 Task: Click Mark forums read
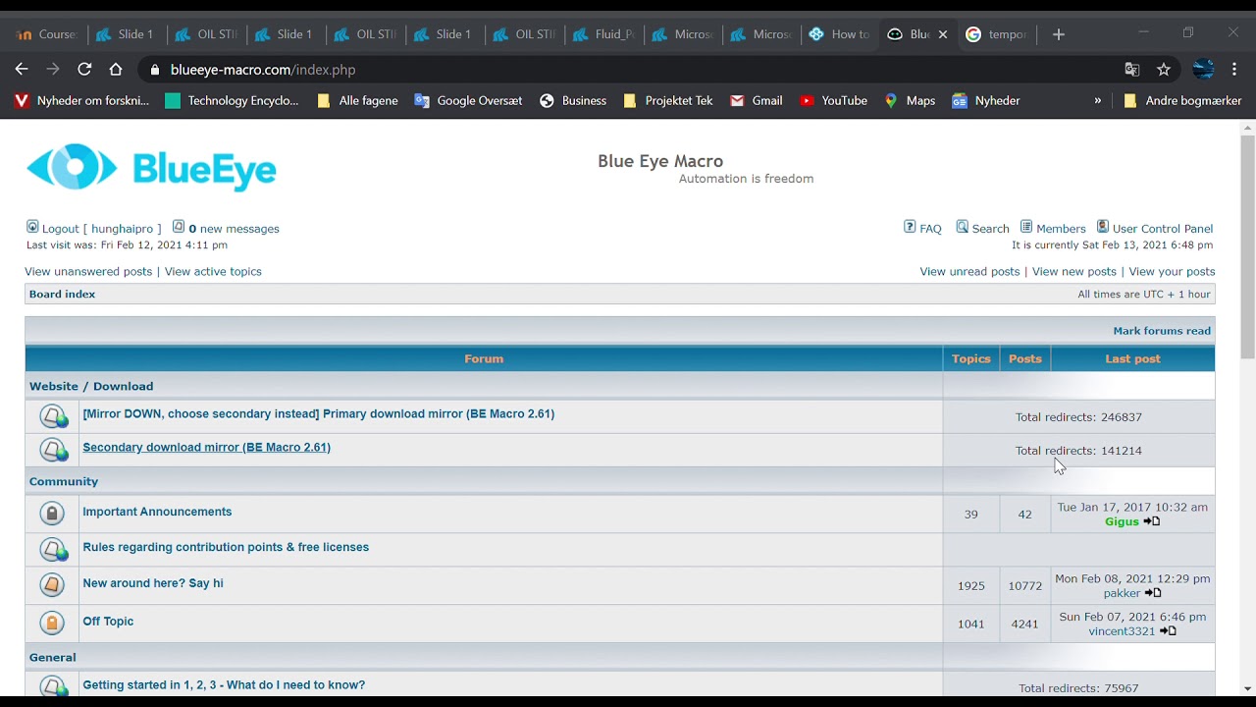pyautogui.click(x=1162, y=331)
